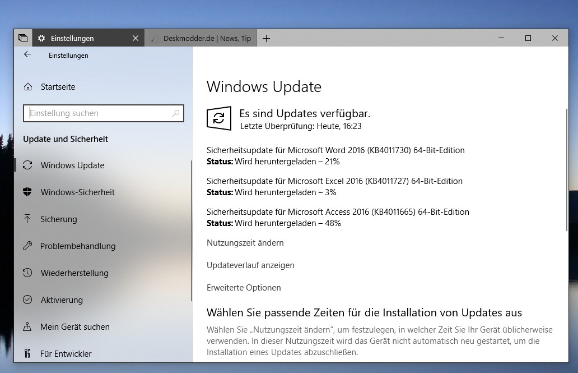Open Sicherung section

[59, 219]
